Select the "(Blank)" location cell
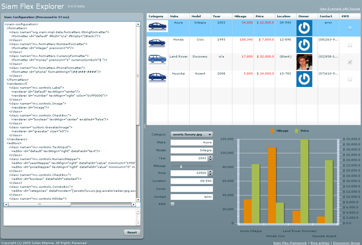This screenshot has height=245, width=362. [285, 57]
